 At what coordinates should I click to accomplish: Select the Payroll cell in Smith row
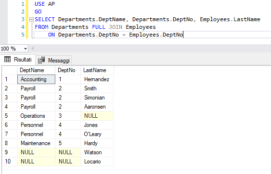pos(36,88)
